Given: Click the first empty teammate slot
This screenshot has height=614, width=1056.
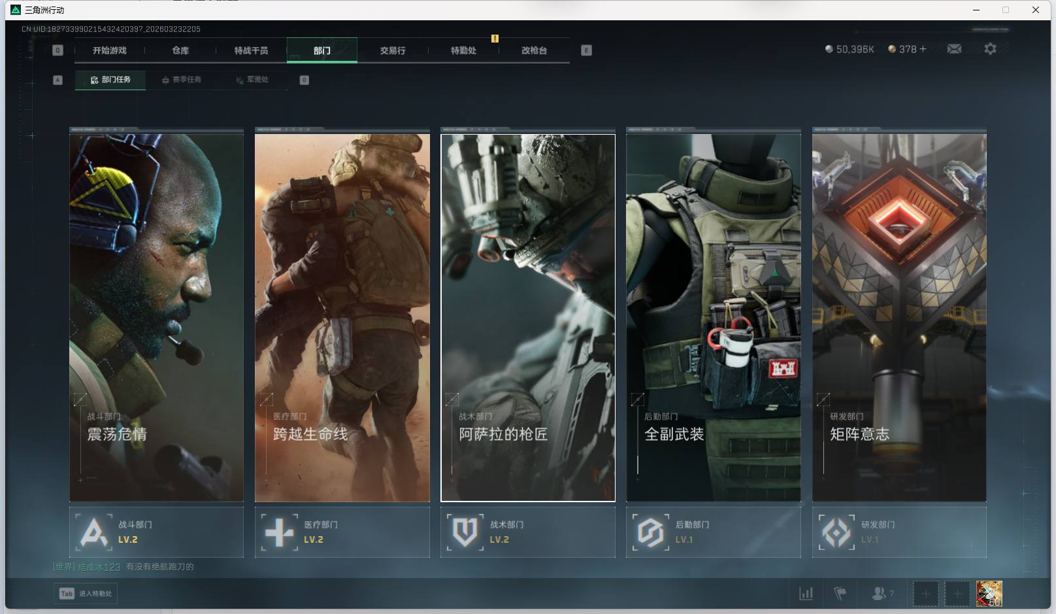Looking at the screenshot, I should click(x=925, y=594).
